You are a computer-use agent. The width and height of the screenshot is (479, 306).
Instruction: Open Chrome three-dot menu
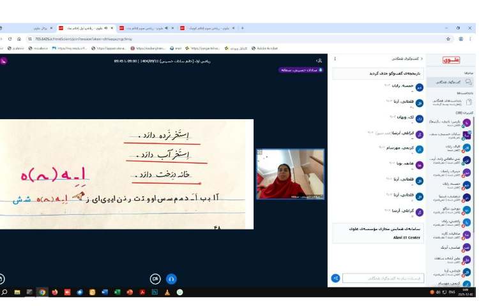pos(470,39)
